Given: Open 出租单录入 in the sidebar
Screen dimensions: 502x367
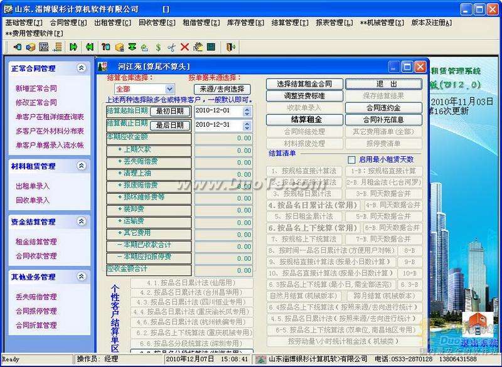Looking at the screenshot, I should [x=33, y=186].
